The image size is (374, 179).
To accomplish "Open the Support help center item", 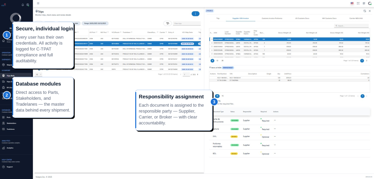I will (9, 167).
